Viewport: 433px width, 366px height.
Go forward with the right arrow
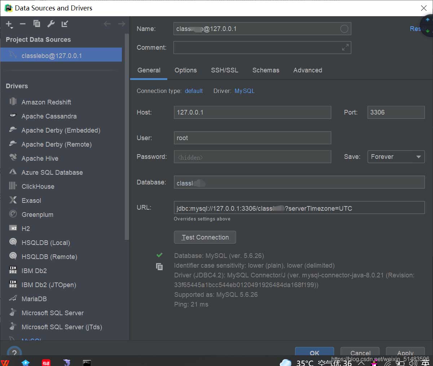point(121,24)
